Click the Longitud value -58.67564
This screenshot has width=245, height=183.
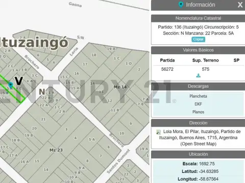209,179
